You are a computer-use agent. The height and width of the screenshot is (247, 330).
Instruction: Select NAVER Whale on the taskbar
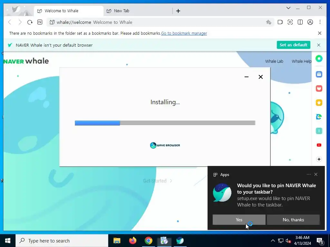pos(180,241)
